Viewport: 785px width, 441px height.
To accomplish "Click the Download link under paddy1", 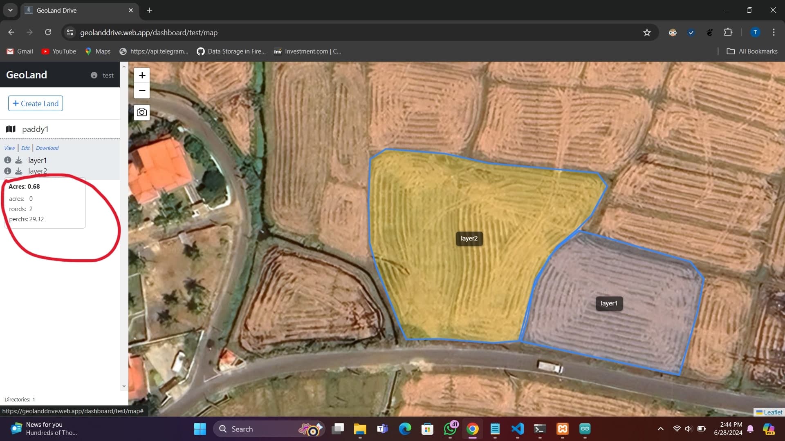I will pos(47,148).
